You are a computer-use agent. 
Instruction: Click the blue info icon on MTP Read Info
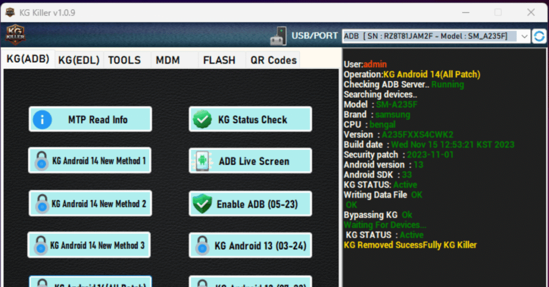pyautogui.click(x=42, y=119)
